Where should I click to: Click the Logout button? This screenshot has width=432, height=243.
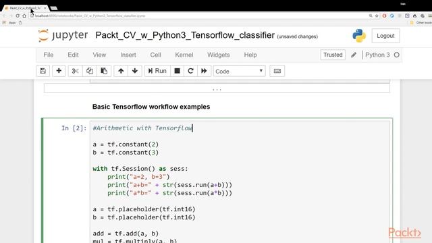click(385, 36)
